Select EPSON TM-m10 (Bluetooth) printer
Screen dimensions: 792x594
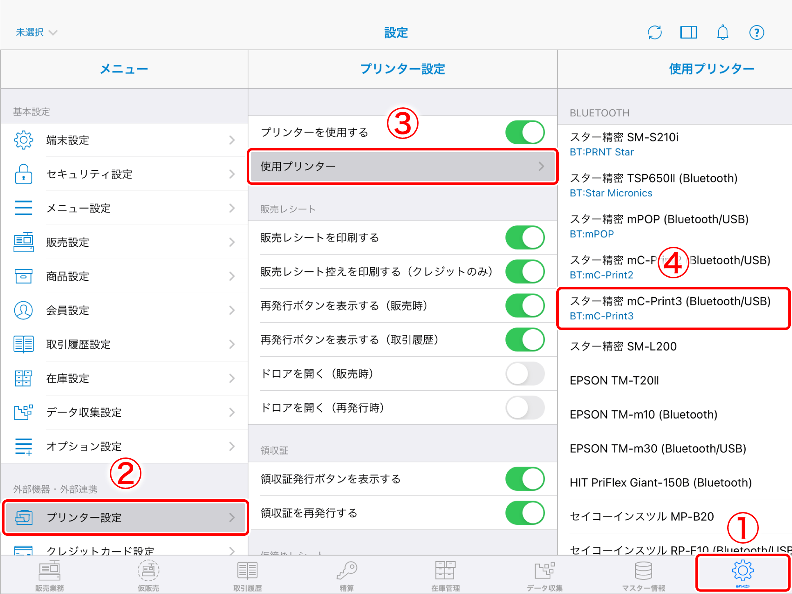pos(675,414)
